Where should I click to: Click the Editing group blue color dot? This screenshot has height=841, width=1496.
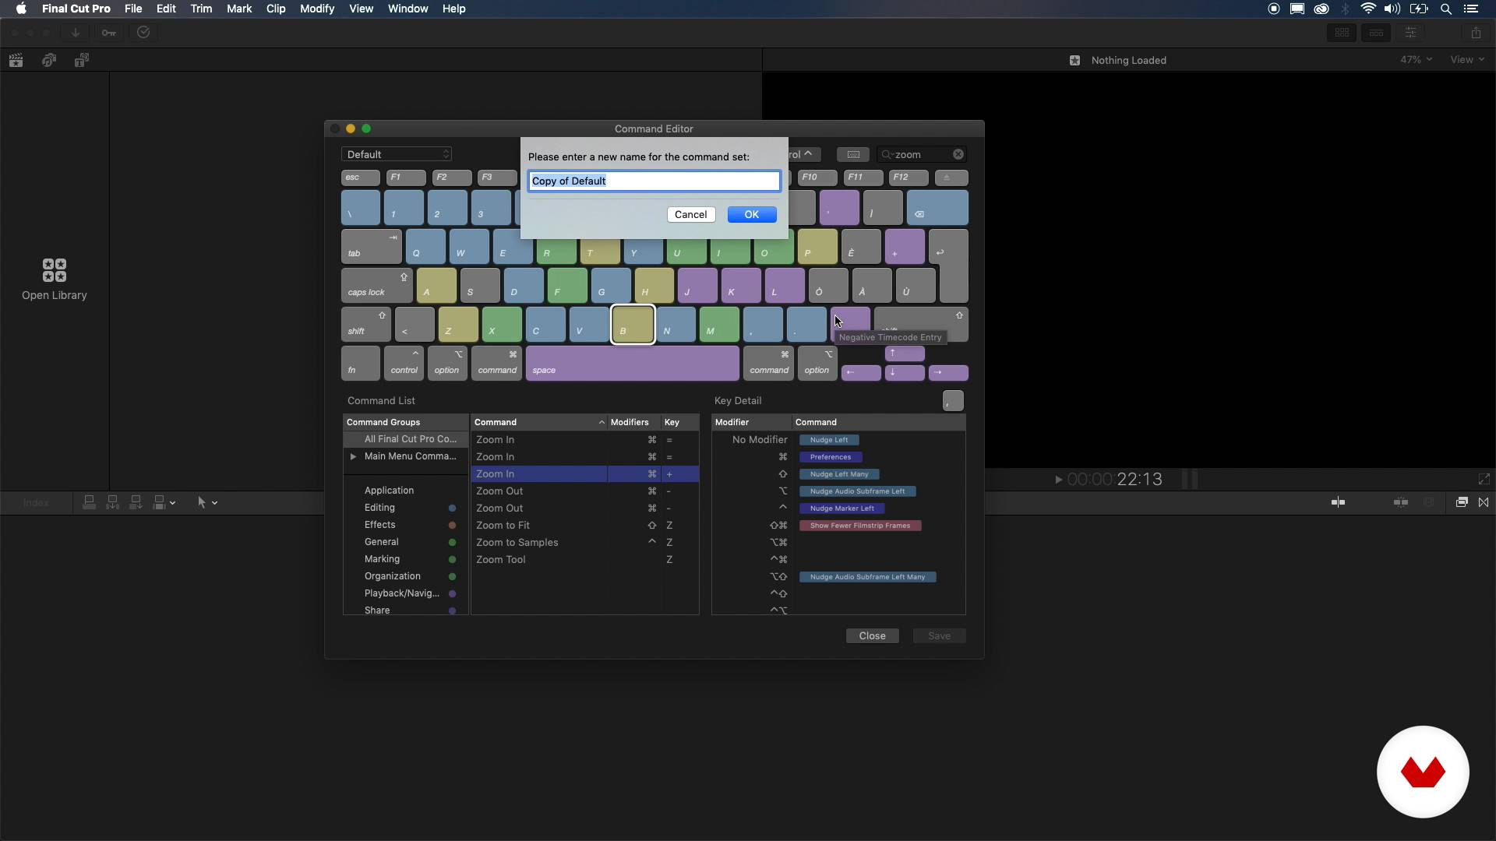(x=452, y=508)
